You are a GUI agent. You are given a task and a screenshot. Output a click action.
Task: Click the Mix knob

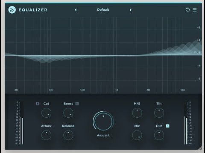[x=137, y=135]
